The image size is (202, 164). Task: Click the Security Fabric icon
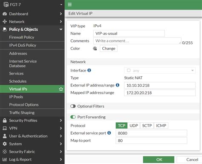click(x=5, y=152)
